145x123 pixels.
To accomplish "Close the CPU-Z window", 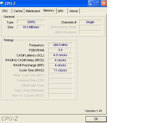I will tap(104, 3).
